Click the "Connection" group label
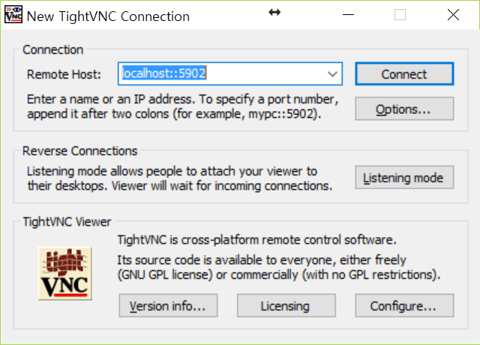The image size is (480, 345). [53, 50]
